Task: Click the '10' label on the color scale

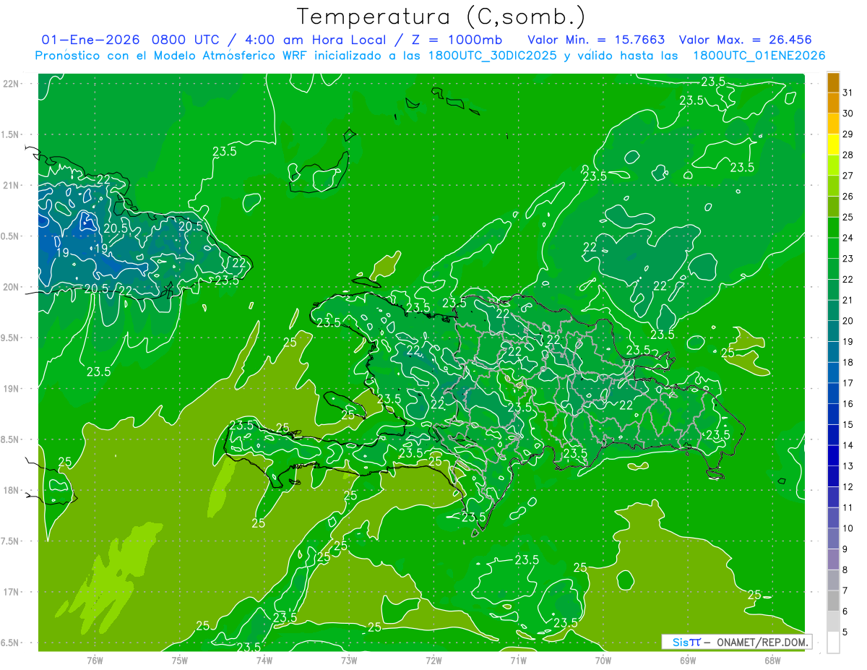Action: click(x=847, y=528)
